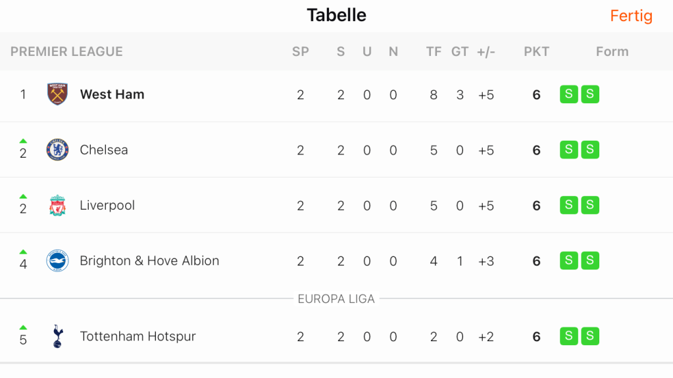Image resolution: width=673 pixels, height=378 pixels.
Task: Click the Form column header
Action: coord(612,51)
